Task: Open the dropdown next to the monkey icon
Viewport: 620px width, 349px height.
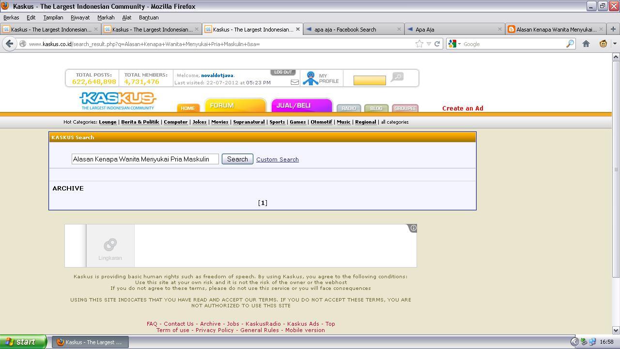Action: coord(615,44)
